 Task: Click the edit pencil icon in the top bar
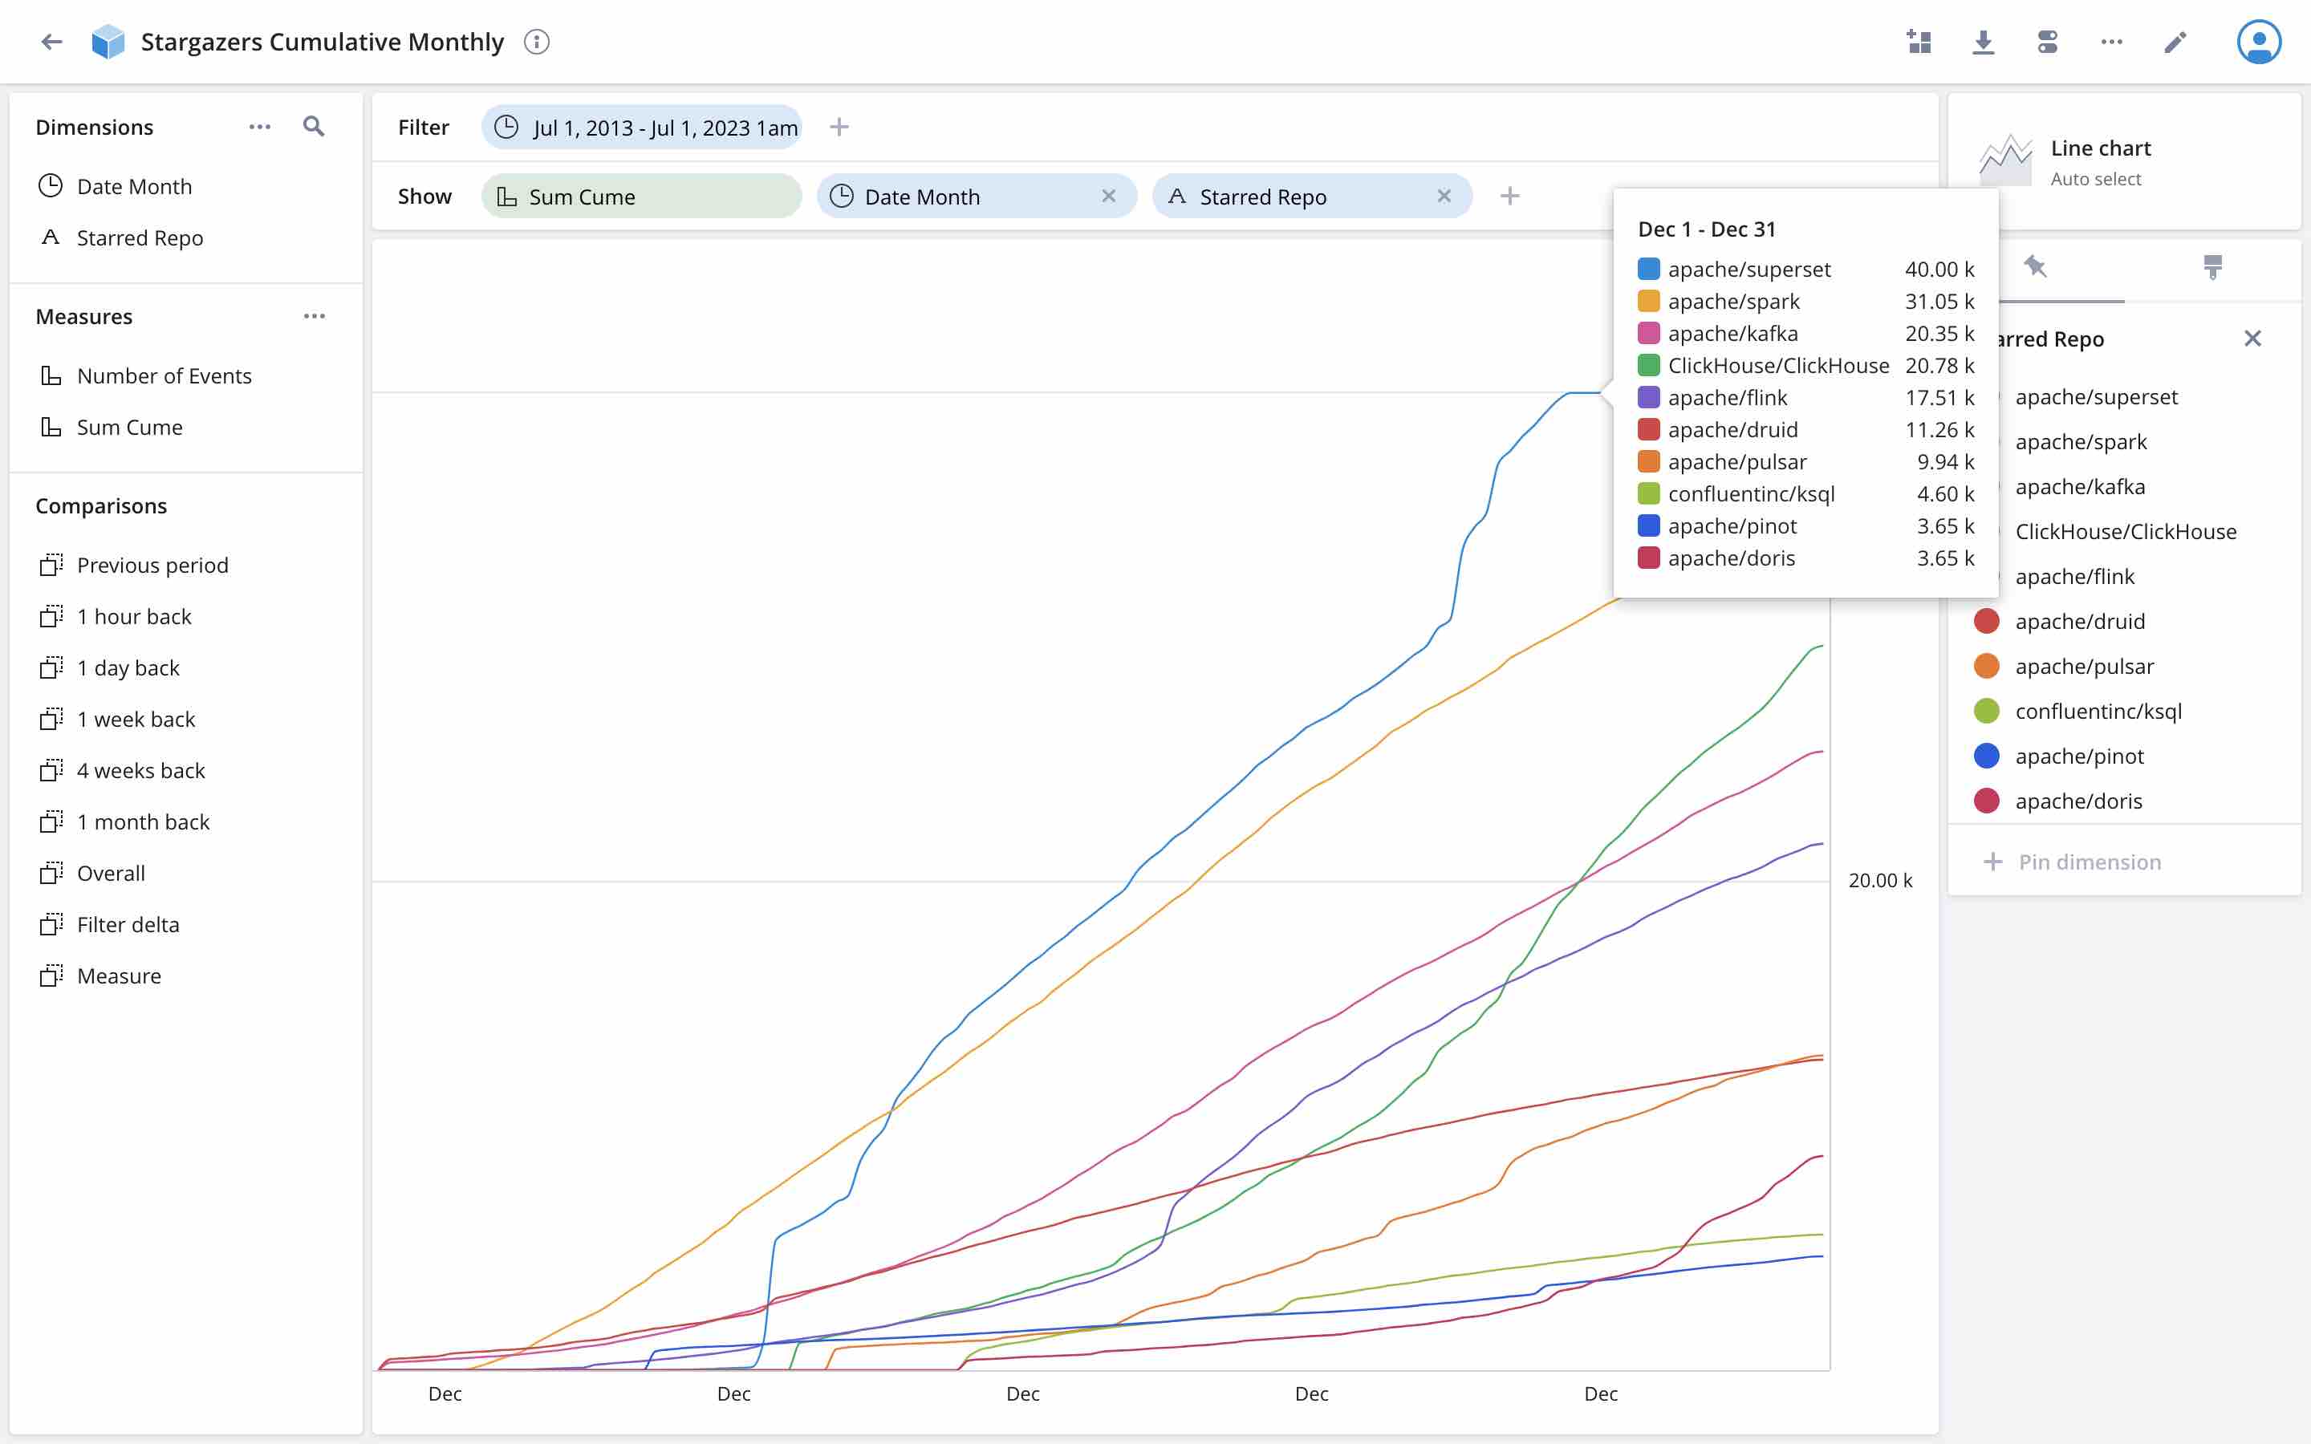[2175, 41]
